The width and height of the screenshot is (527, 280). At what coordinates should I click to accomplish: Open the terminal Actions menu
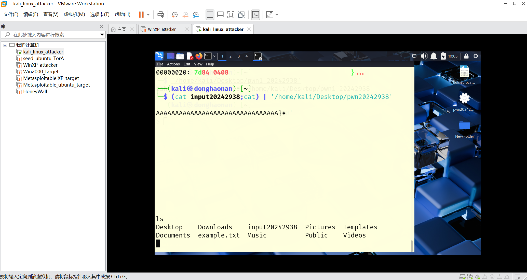point(173,64)
